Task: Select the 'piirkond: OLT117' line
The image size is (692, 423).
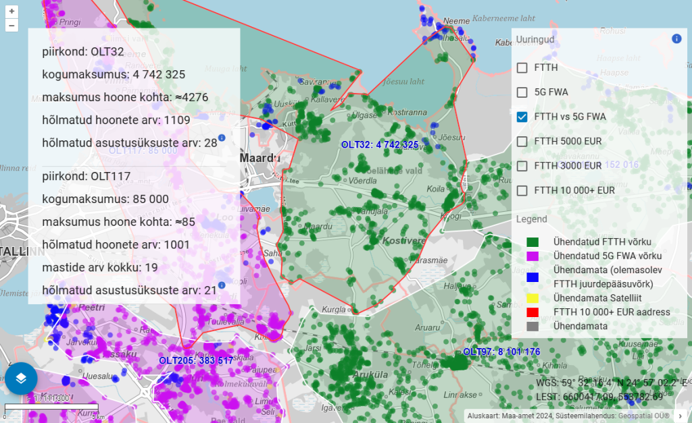Action: coord(86,176)
